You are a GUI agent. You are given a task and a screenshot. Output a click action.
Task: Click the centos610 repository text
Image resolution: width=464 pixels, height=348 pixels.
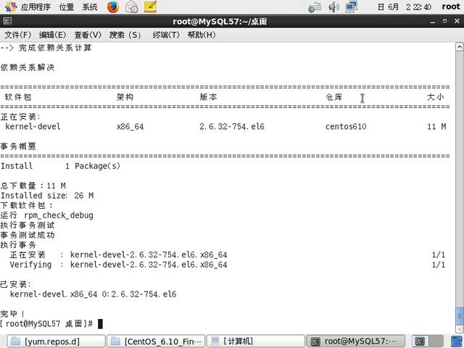click(346, 127)
